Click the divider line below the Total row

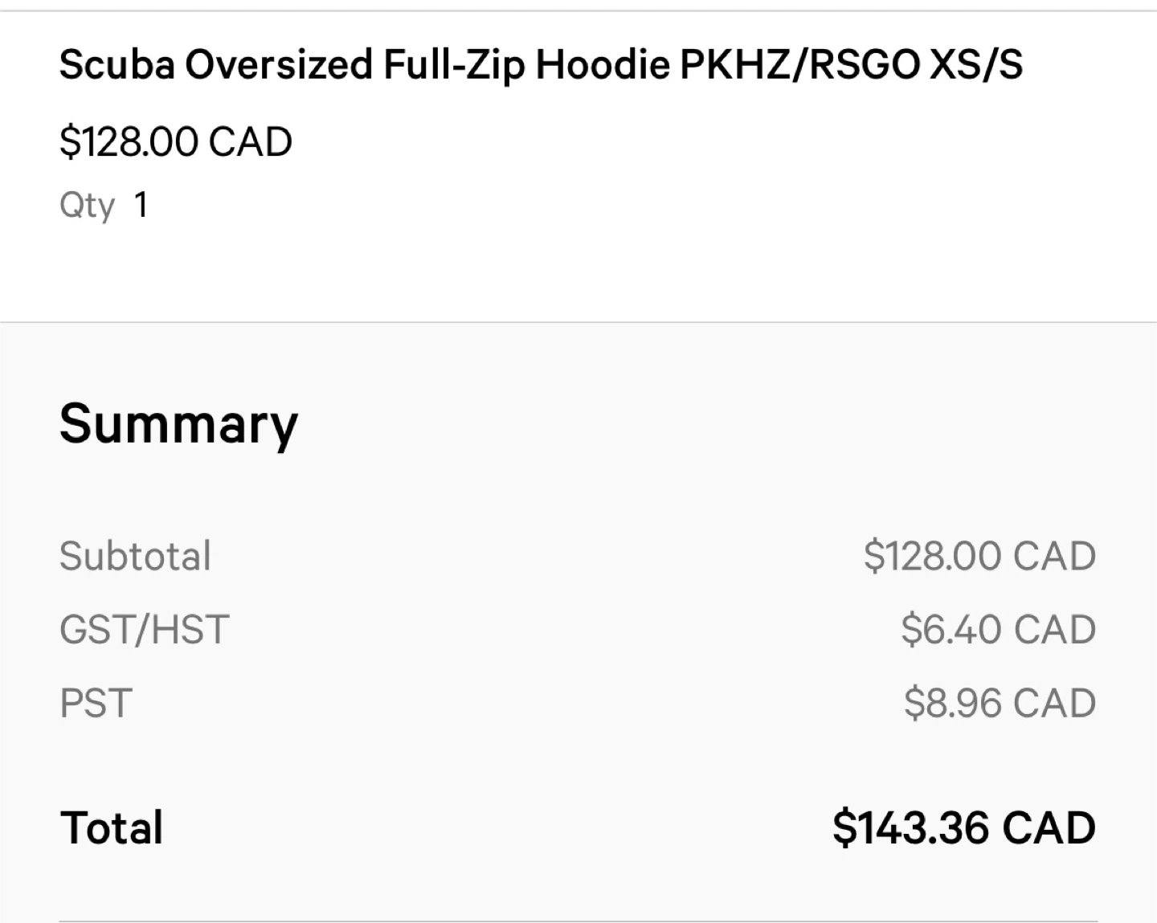tap(578, 921)
